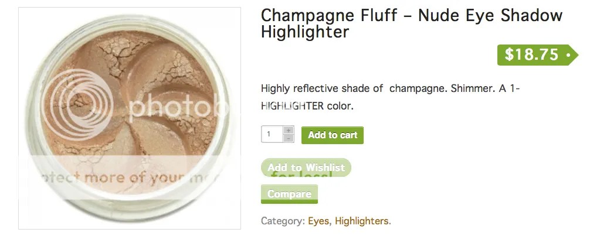Decrease quantity with the minus stepper

289,138
